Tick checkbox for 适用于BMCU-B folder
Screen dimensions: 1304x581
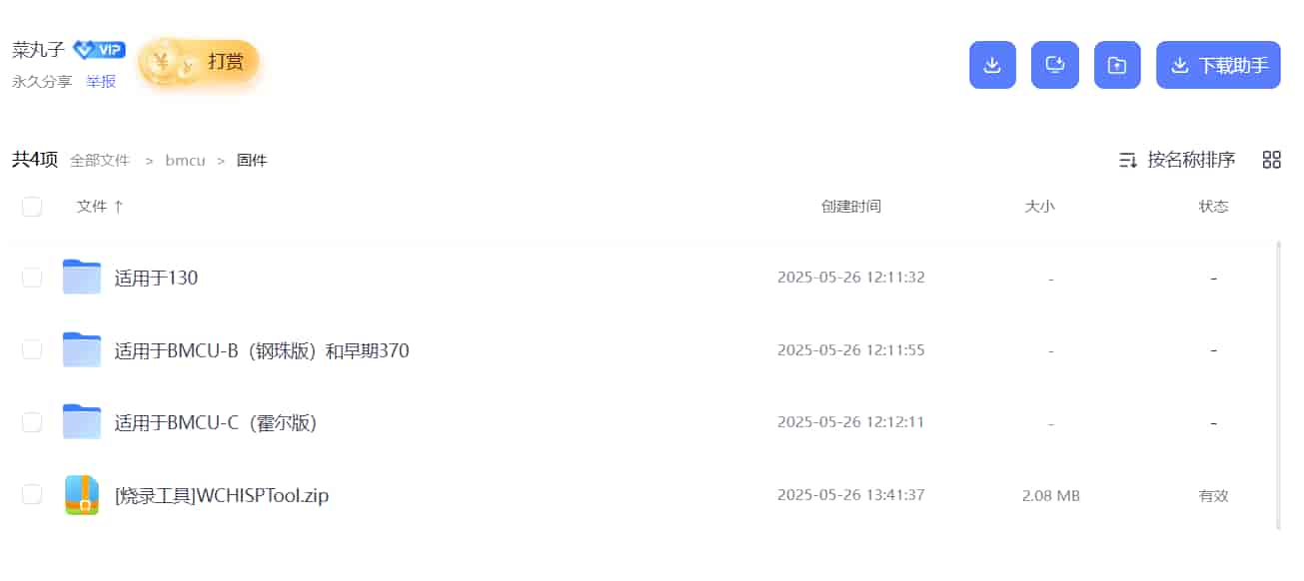[x=32, y=349]
